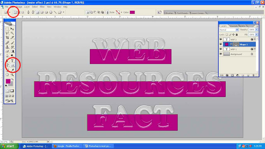Switch to Google Mozilla Firefox taskbar button
The height and width of the screenshot is (149, 265).
tap(67, 146)
